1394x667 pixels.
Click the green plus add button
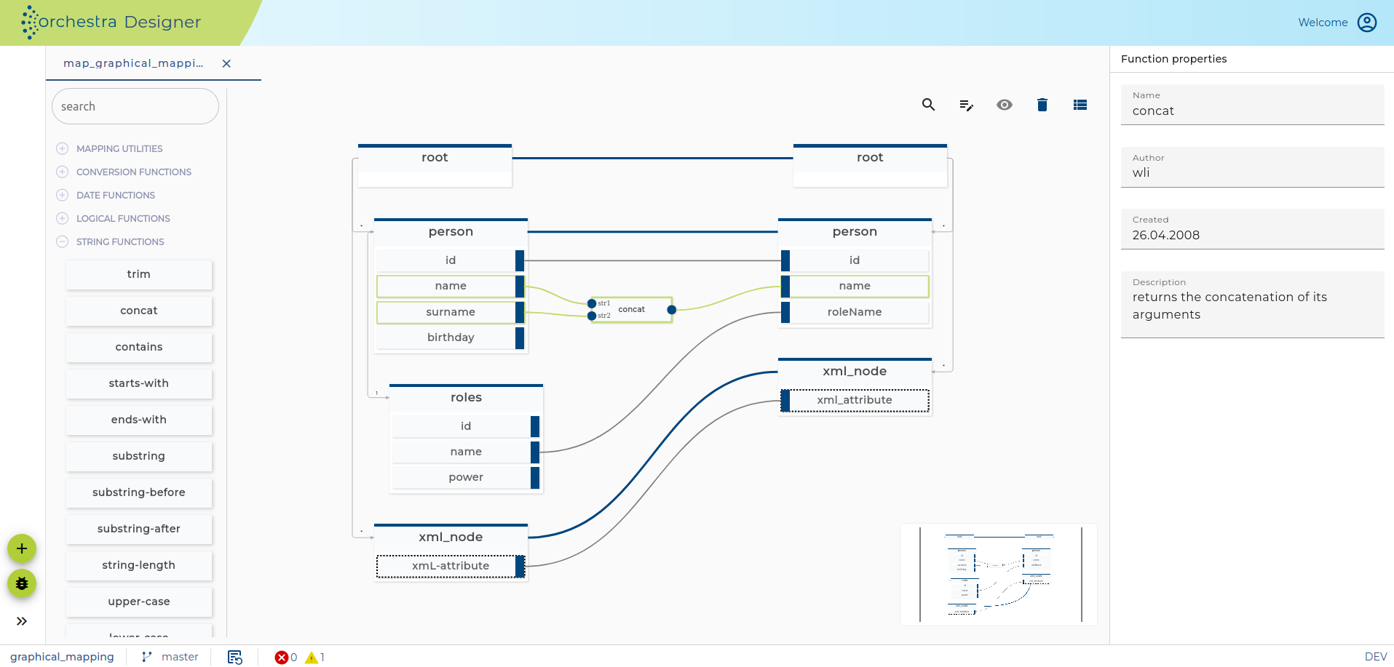(22, 548)
